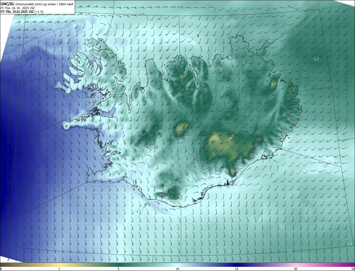Click the 7.5 value label over the sea

[x=306, y=204]
